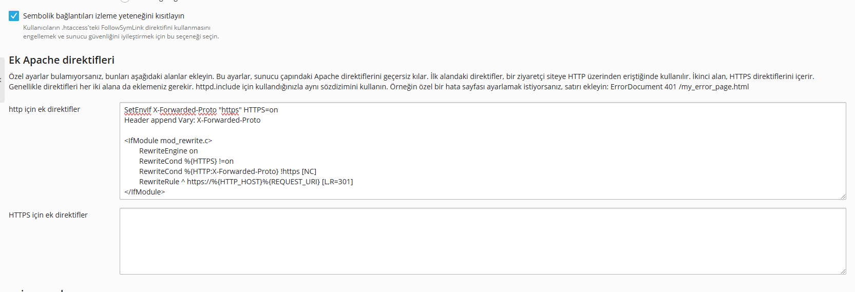Uncheck the Sembolik bağlantıları restriction checkbox
The width and height of the screenshot is (855, 292).
(14, 16)
